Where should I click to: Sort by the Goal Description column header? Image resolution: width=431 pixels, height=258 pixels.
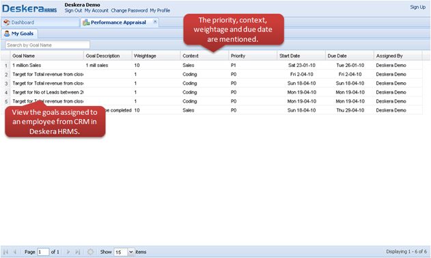click(108, 55)
